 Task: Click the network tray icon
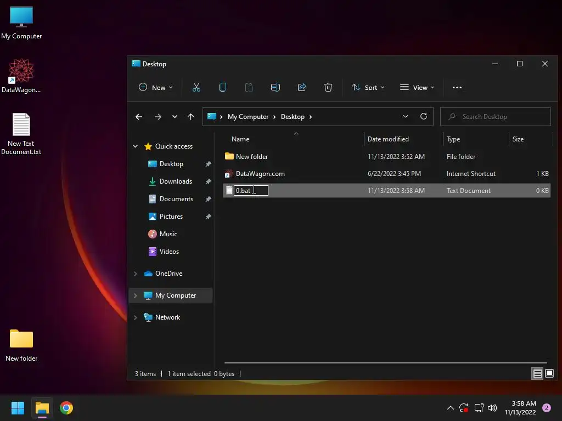point(479,408)
